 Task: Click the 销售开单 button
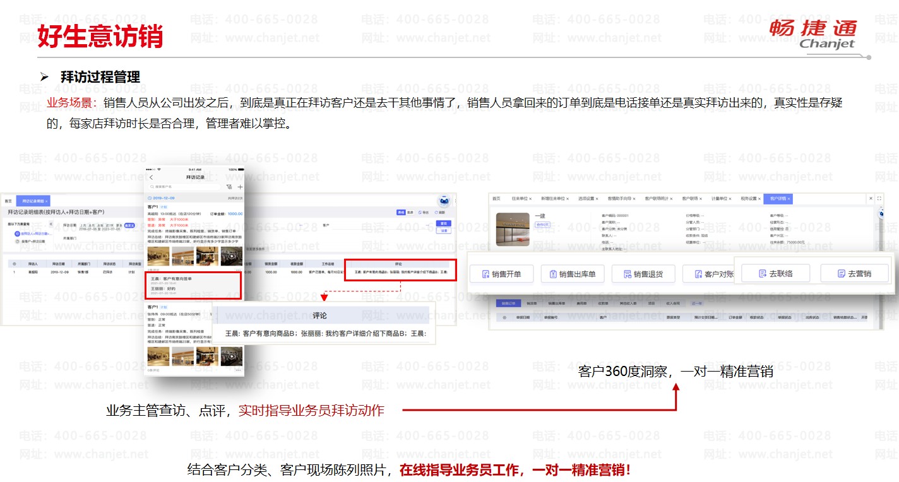pyautogui.click(x=501, y=274)
